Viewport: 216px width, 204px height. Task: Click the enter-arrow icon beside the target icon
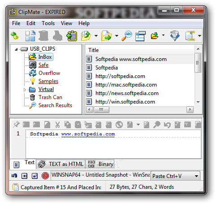click(35, 176)
